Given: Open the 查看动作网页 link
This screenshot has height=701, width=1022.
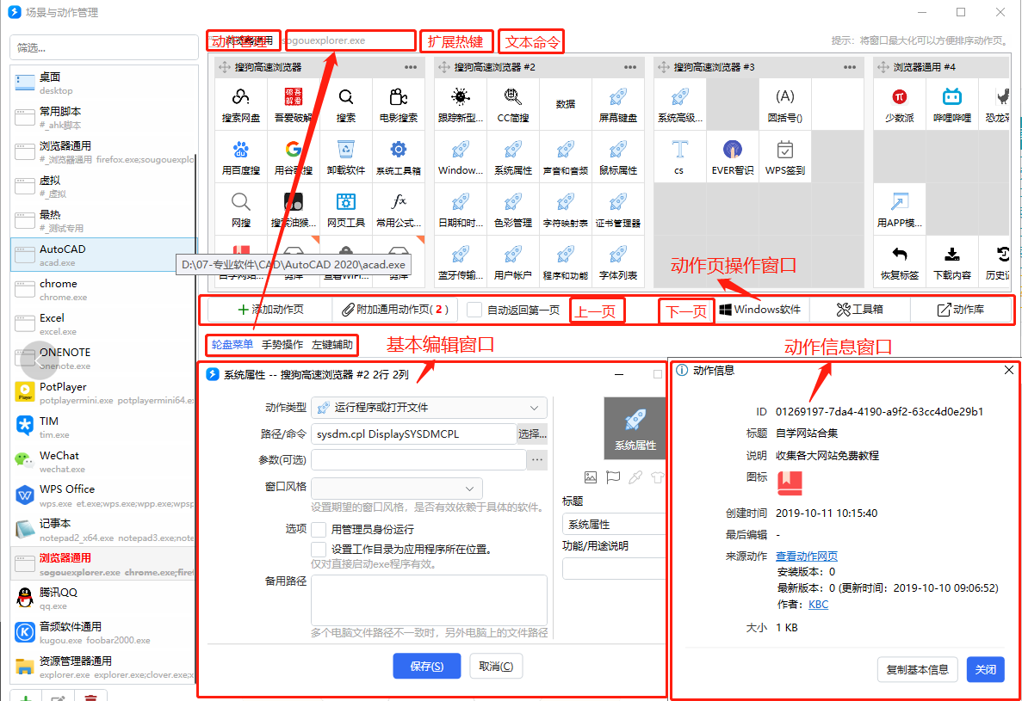Looking at the screenshot, I should [x=806, y=556].
